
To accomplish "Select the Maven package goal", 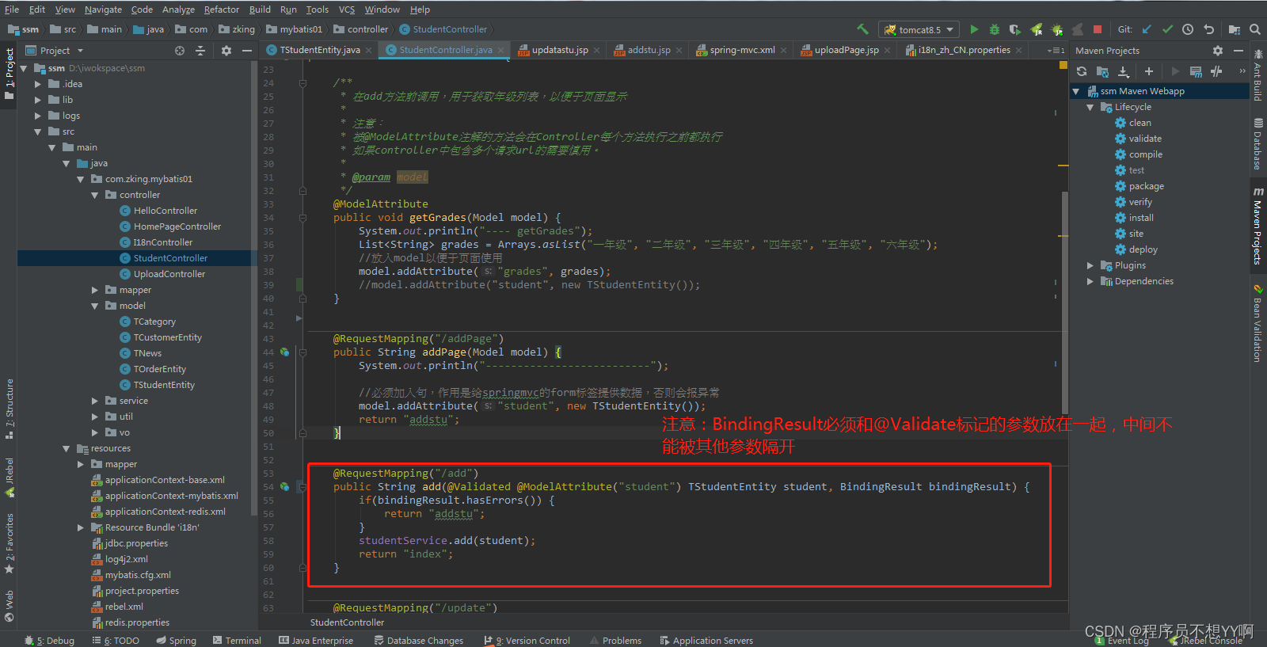I will [1146, 186].
